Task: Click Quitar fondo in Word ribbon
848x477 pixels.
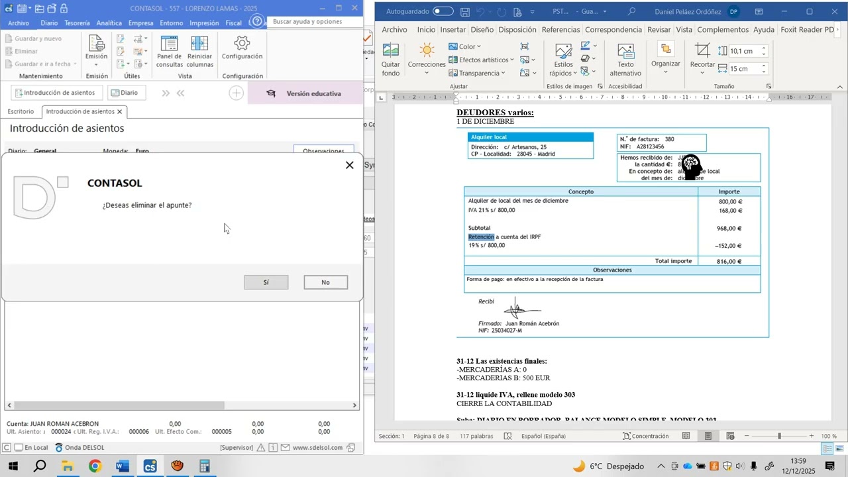Action: 391,60
